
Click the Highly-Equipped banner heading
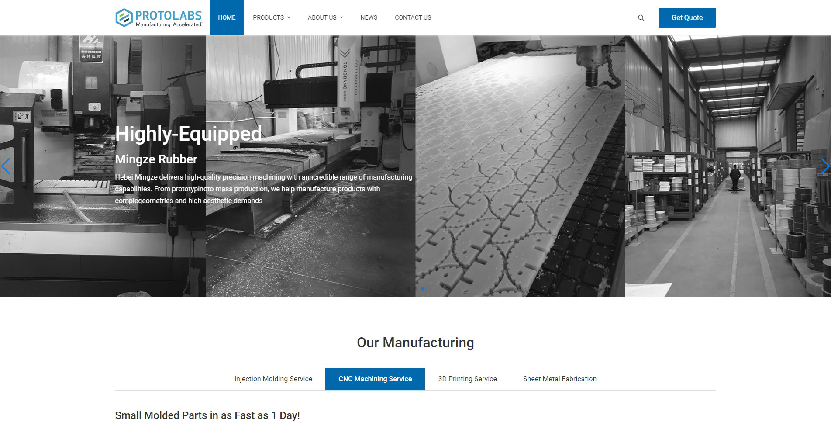click(189, 134)
